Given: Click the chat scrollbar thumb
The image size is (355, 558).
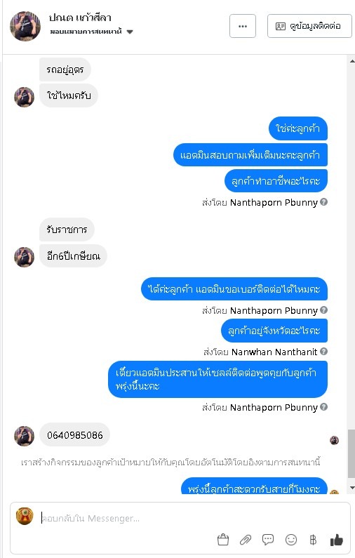Looking at the screenshot, I should point(351,453).
